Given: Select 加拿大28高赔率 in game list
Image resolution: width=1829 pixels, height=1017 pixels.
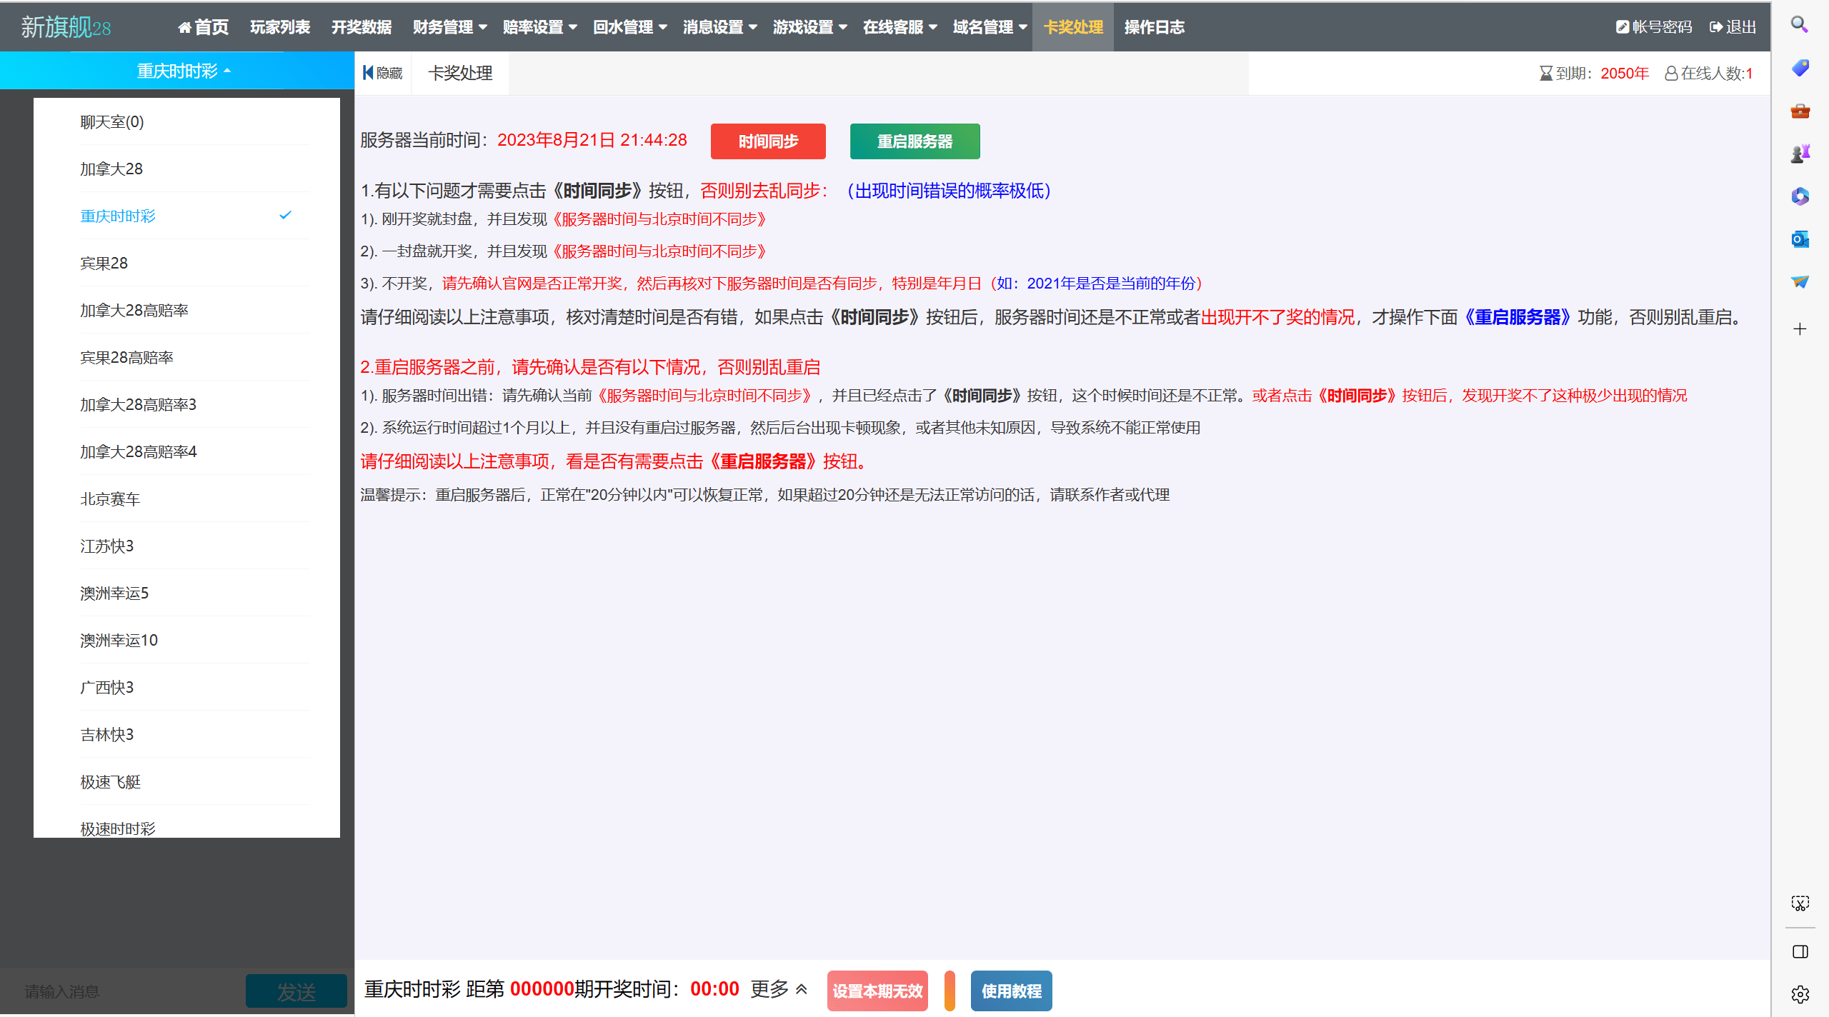Looking at the screenshot, I should click(x=194, y=311).
